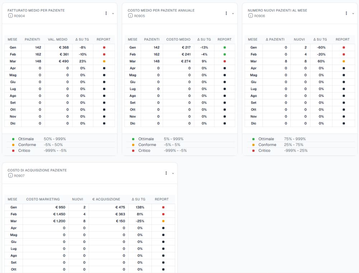The image size is (359, 273).
Task: Click the orange report dot for Mar in Nuovi Pazienti table
Action: coord(344,61)
